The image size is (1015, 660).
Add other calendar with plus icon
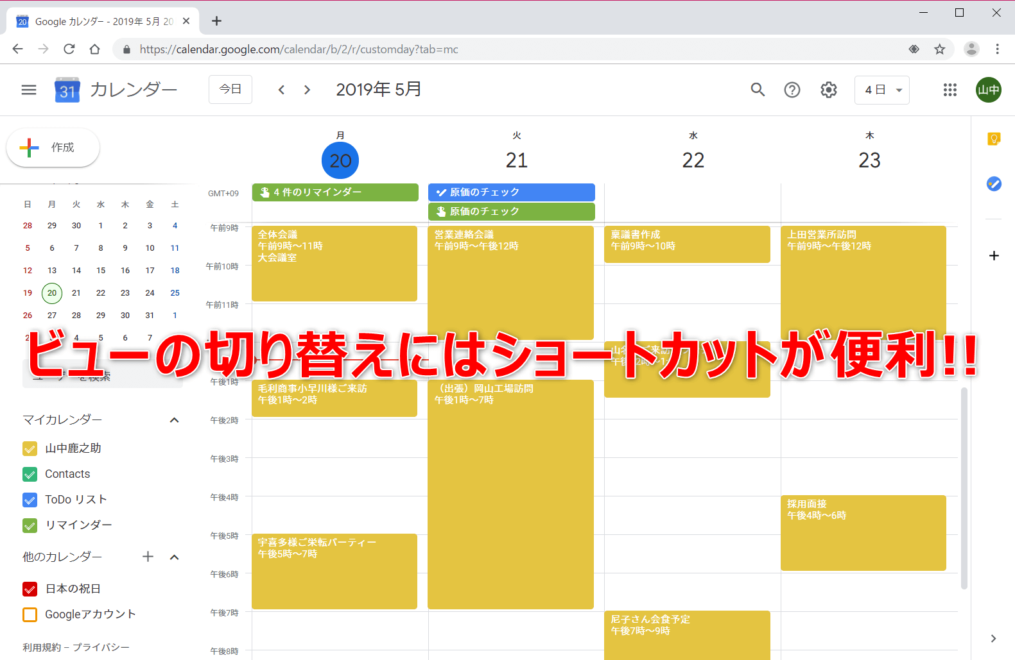[x=148, y=556]
